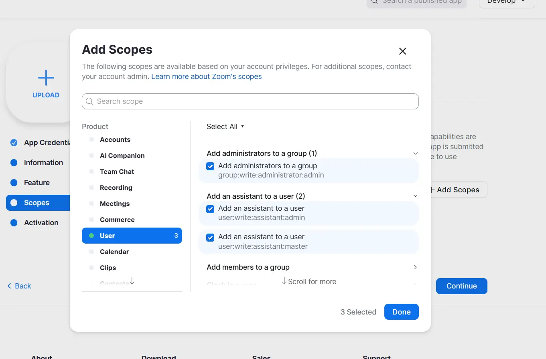Focus the Search a published app field

[x=416, y=2]
